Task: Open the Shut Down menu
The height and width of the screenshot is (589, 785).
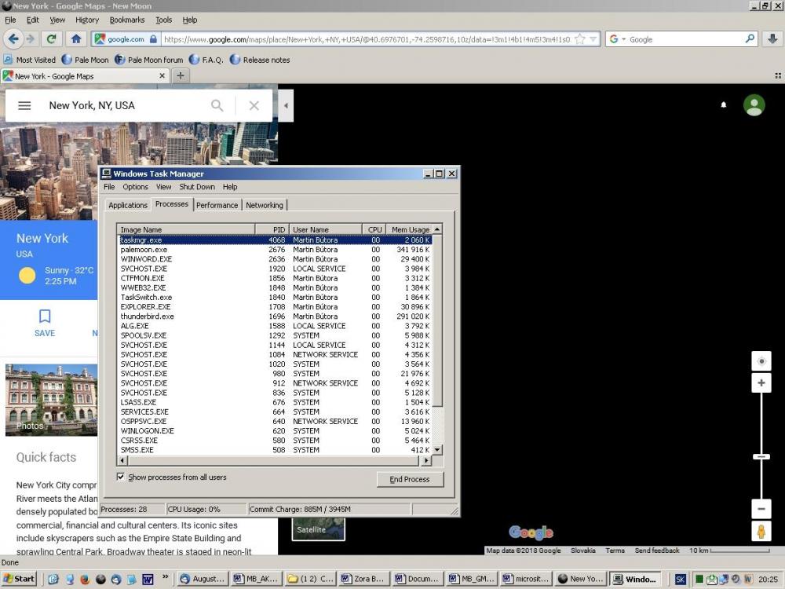Action: (x=196, y=187)
